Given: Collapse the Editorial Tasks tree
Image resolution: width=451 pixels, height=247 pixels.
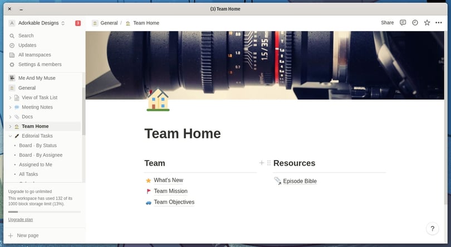Looking at the screenshot, I should [x=10, y=136].
